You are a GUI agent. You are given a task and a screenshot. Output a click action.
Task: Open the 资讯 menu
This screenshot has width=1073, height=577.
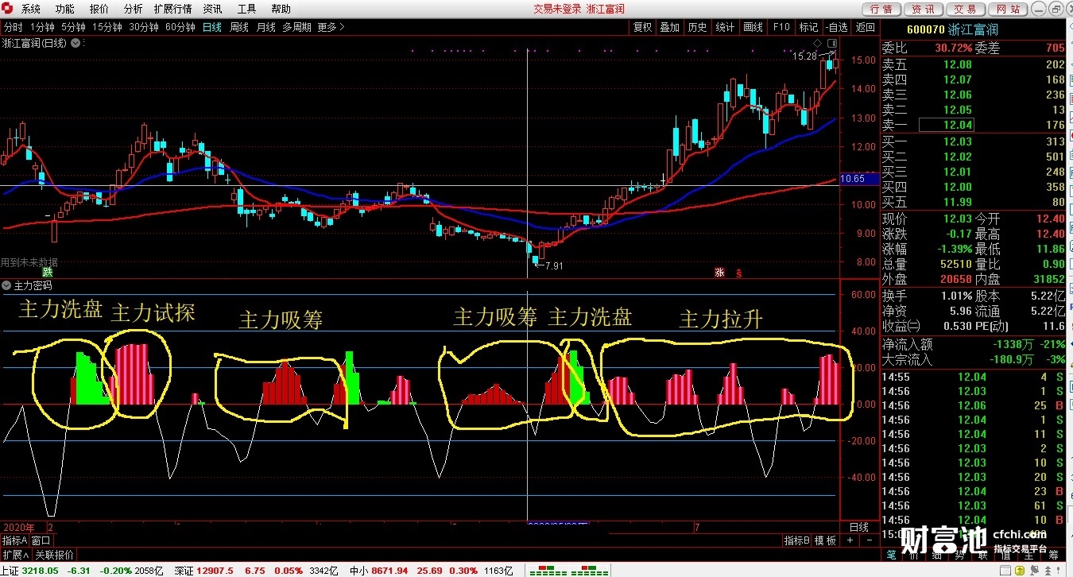(212, 9)
